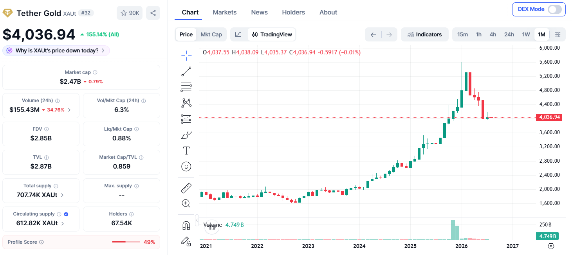Click the 4,036.94 price axis label
The height and width of the screenshot is (255, 572).
[x=549, y=117]
